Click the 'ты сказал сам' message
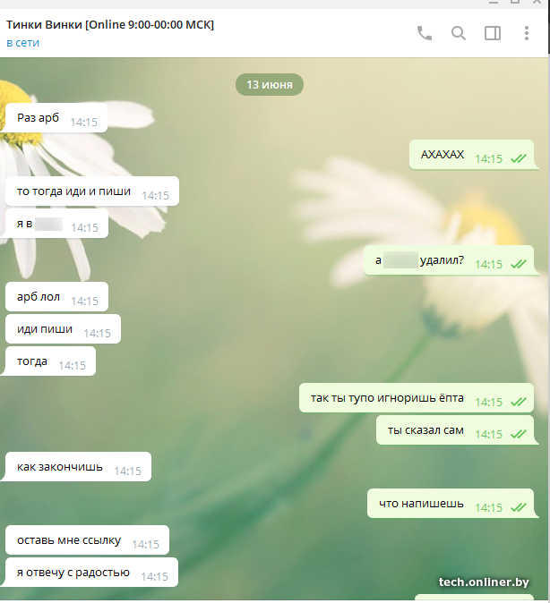This screenshot has width=550, height=603. (455, 430)
